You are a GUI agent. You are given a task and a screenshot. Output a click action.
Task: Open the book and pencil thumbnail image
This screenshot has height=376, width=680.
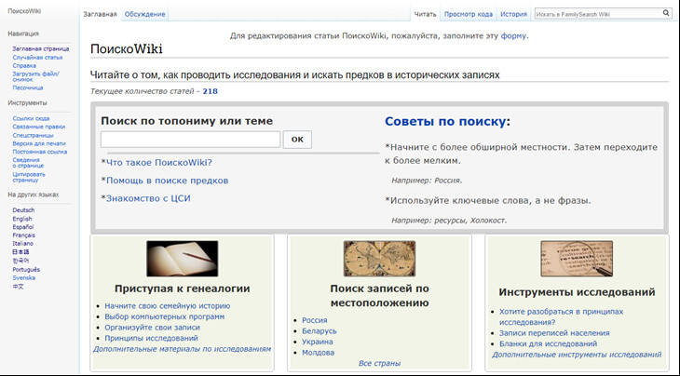183,259
